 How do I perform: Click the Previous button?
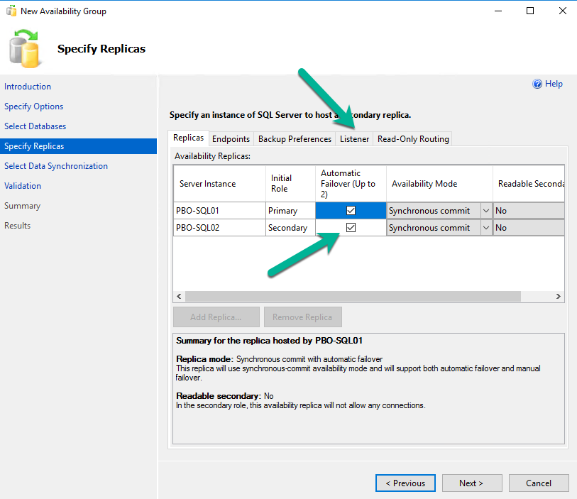pyautogui.click(x=405, y=483)
